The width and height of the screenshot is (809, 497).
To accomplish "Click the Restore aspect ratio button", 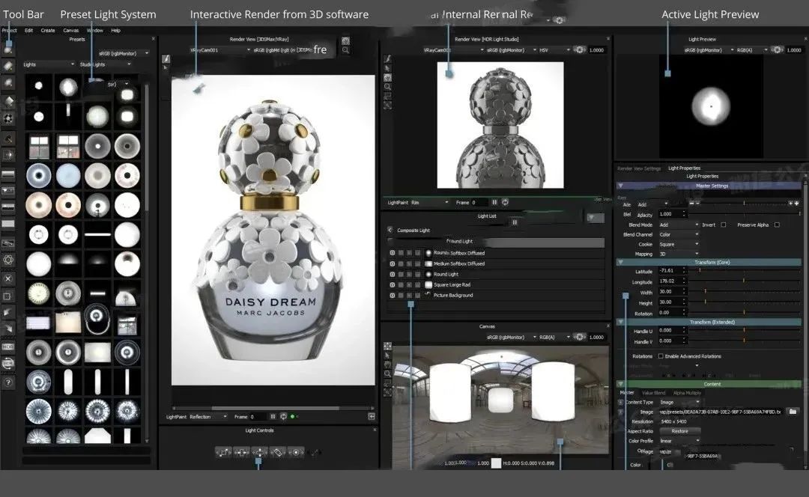I will coord(679,431).
